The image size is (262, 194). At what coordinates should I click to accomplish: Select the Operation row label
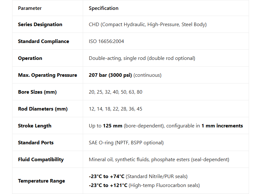30,58
